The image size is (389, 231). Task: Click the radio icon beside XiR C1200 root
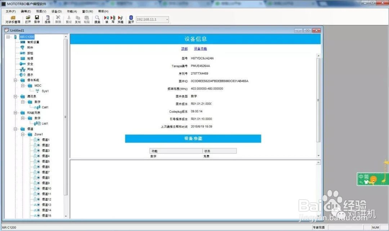15,37
